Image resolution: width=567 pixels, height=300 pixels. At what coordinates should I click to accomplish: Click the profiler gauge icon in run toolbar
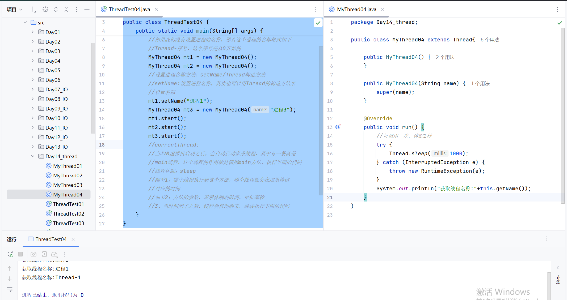(54, 254)
